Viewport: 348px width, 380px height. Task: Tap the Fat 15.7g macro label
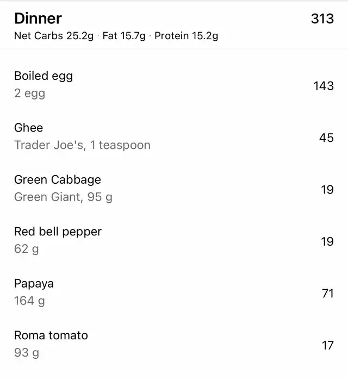tap(124, 36)
